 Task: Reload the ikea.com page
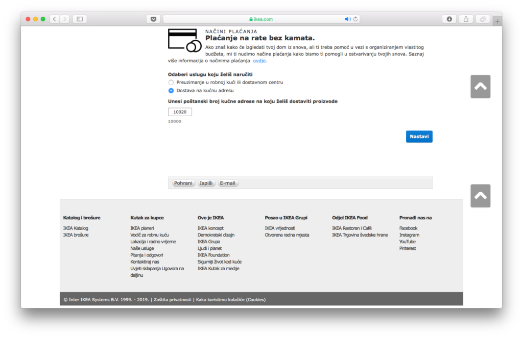pos(355,19)
